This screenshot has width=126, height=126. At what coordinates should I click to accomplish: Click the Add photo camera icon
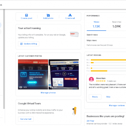pyautogui.click(x=48, y=15)
